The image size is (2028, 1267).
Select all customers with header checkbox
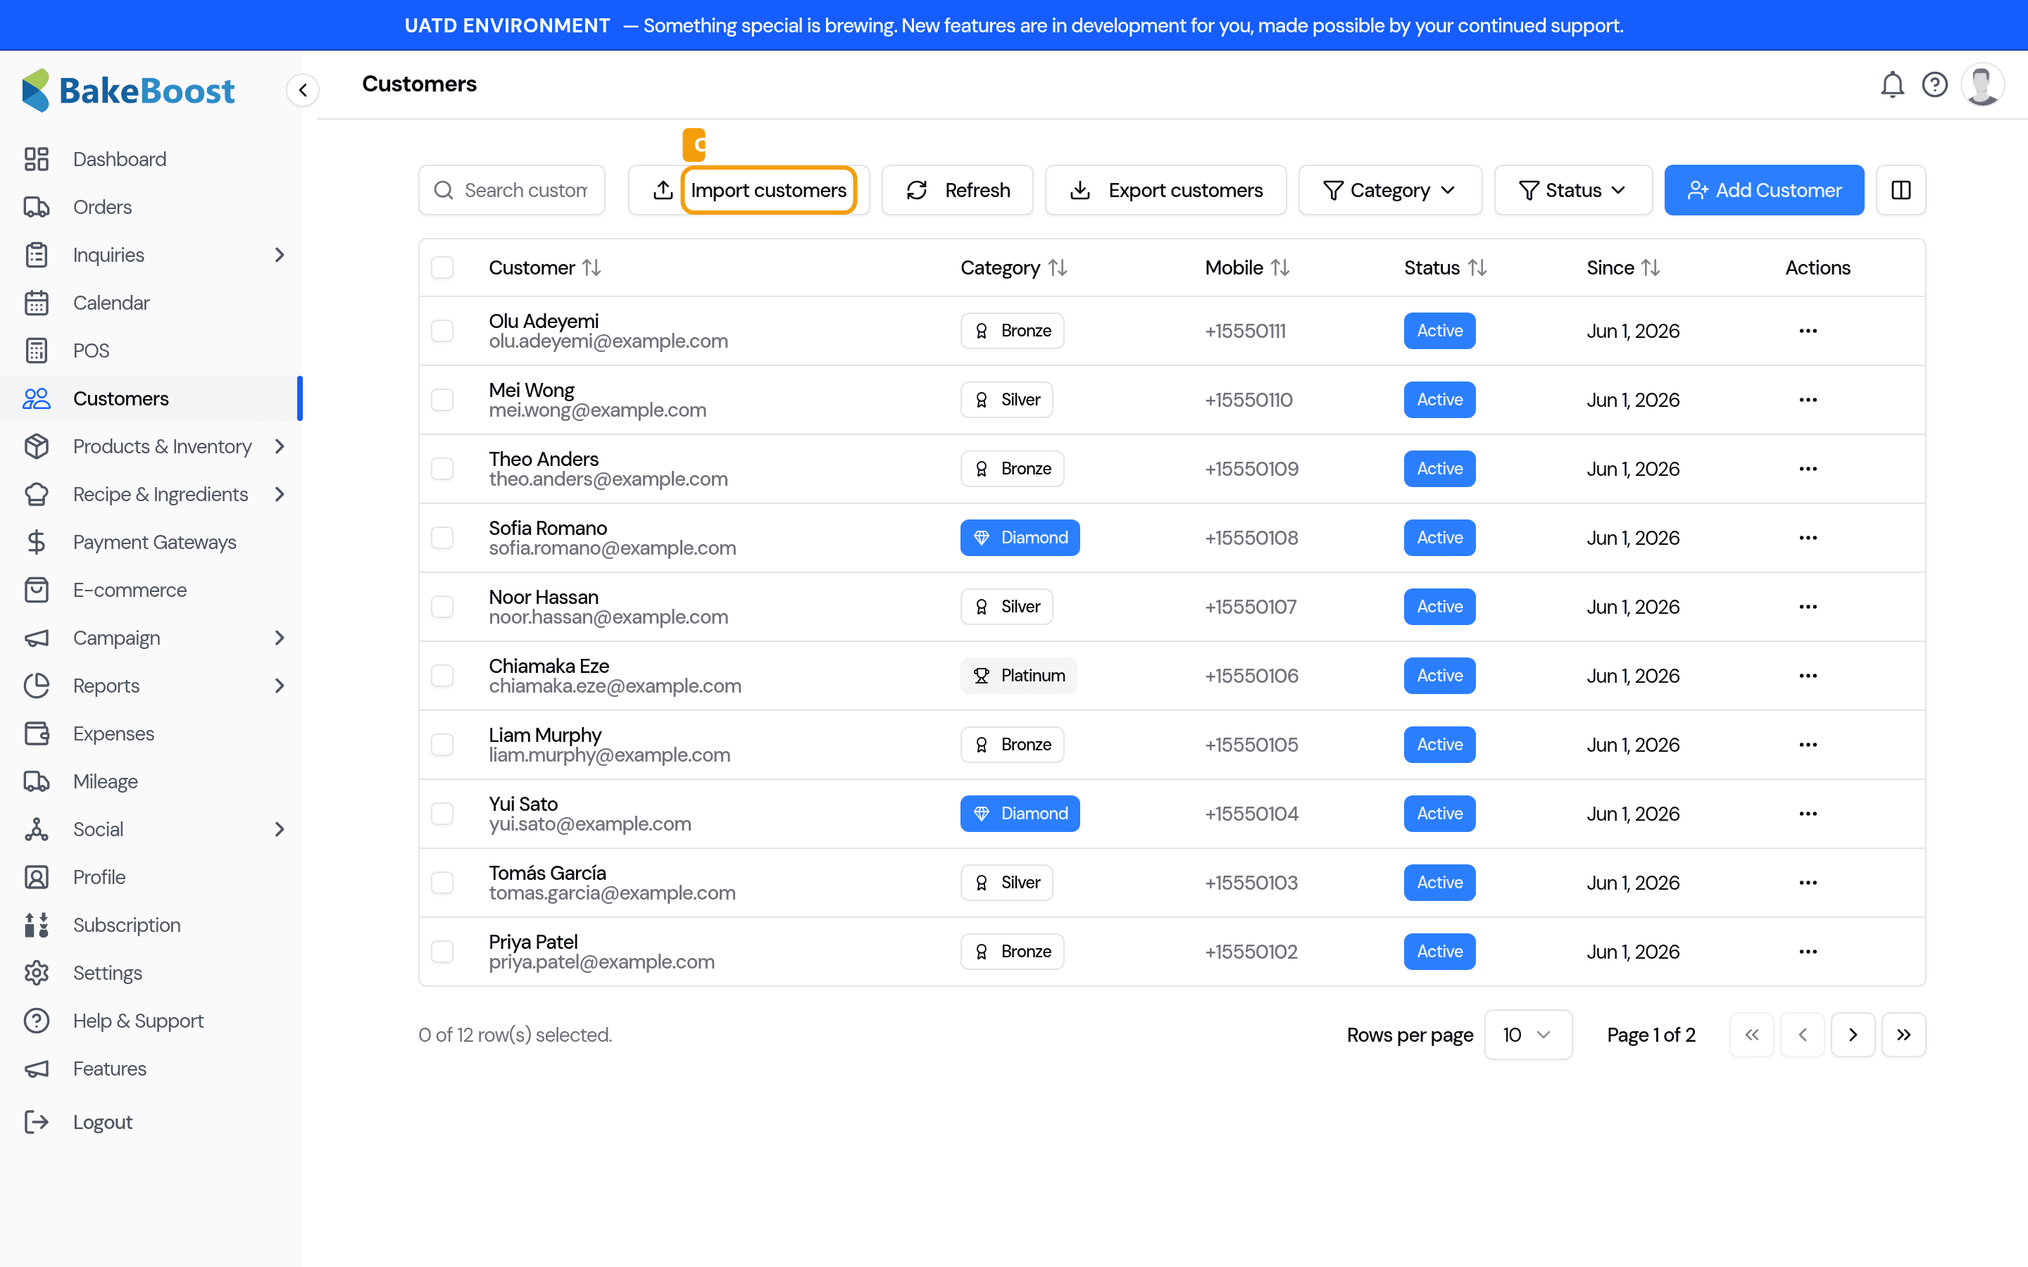click(x=442, y=267)
